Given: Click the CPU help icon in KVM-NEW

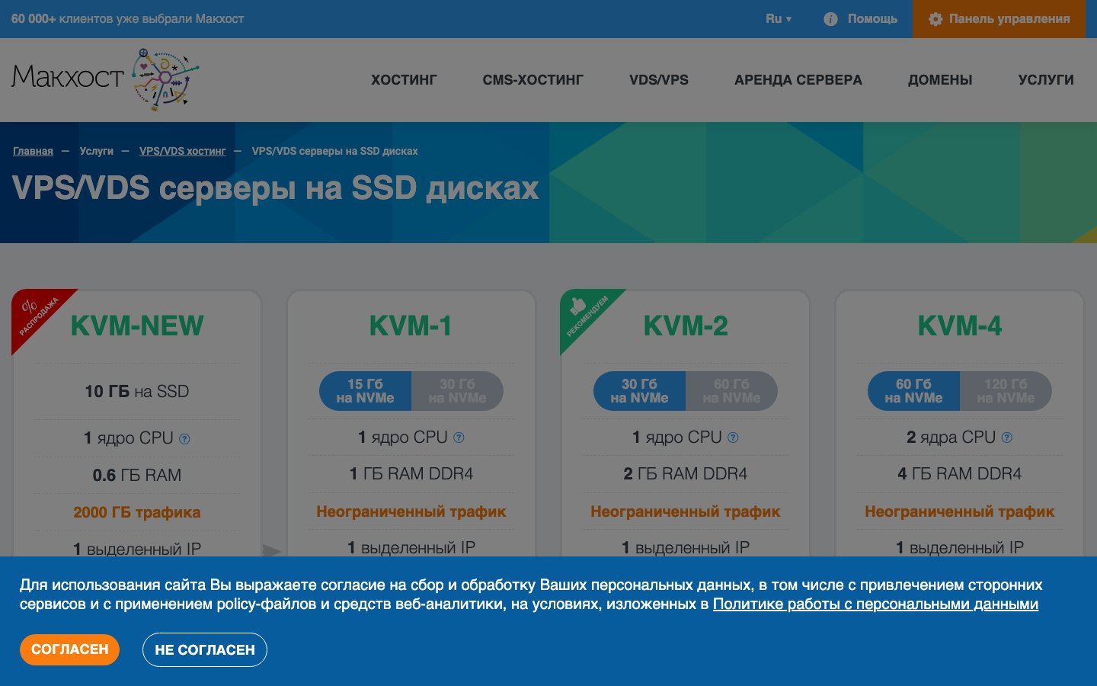Looking at the screenshot, I should pyautogui.click(x=184, y=439).
